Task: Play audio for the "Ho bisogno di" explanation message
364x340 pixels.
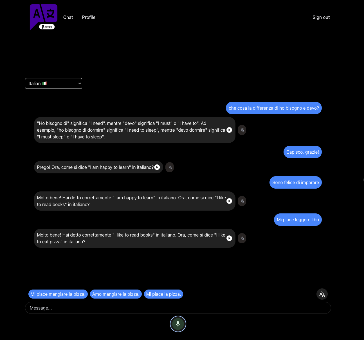Action: [x=229, y=130]
